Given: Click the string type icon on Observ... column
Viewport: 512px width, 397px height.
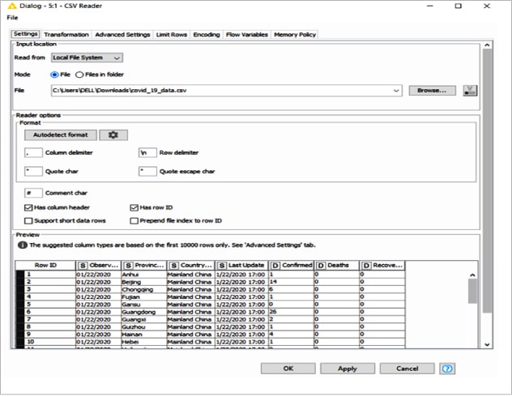Looking at the screenshot, I should click(x=83, y=266).
